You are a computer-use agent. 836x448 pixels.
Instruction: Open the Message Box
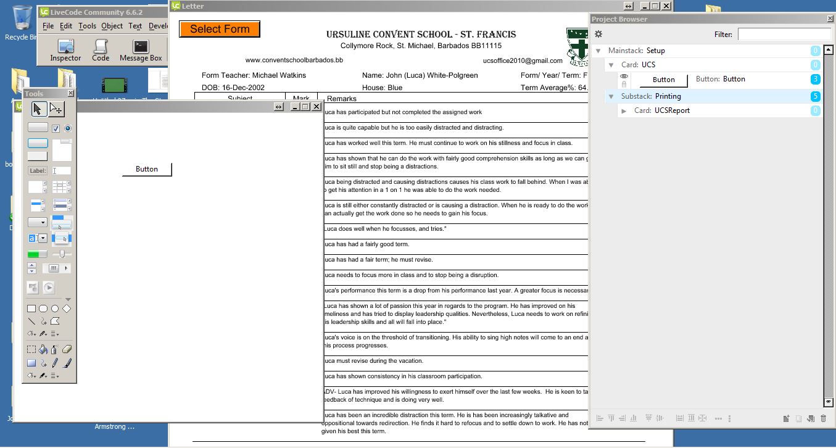[x=141, y=50]
